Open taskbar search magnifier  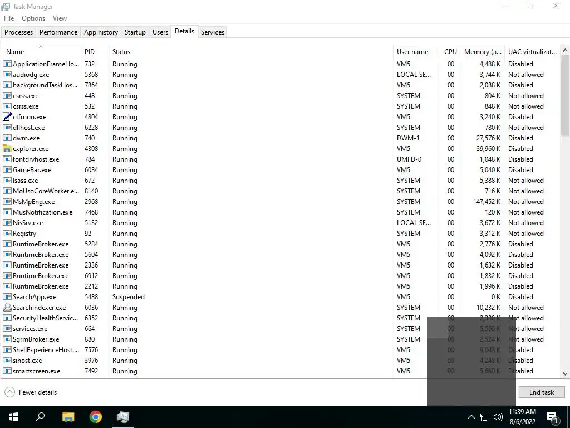(x=40, y=417)
